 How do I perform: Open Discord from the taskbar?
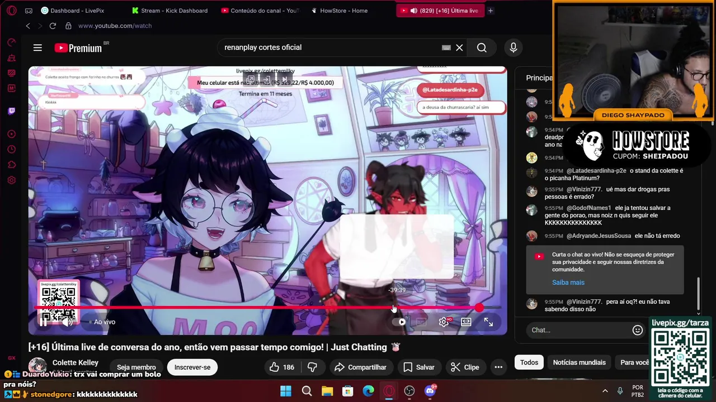click(x=430, y=391)
